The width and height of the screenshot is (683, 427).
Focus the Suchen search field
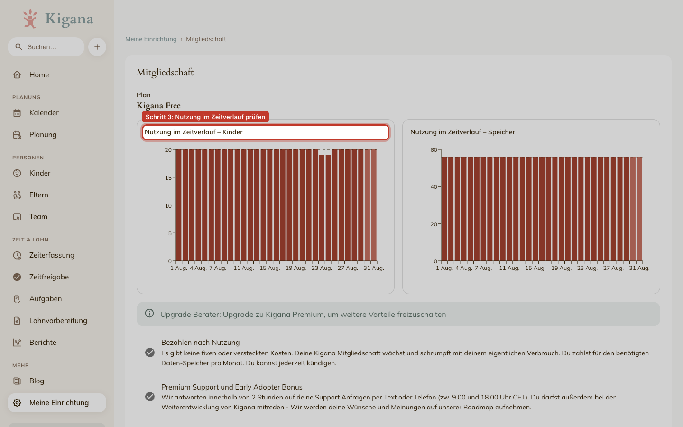tap(46, 47)
